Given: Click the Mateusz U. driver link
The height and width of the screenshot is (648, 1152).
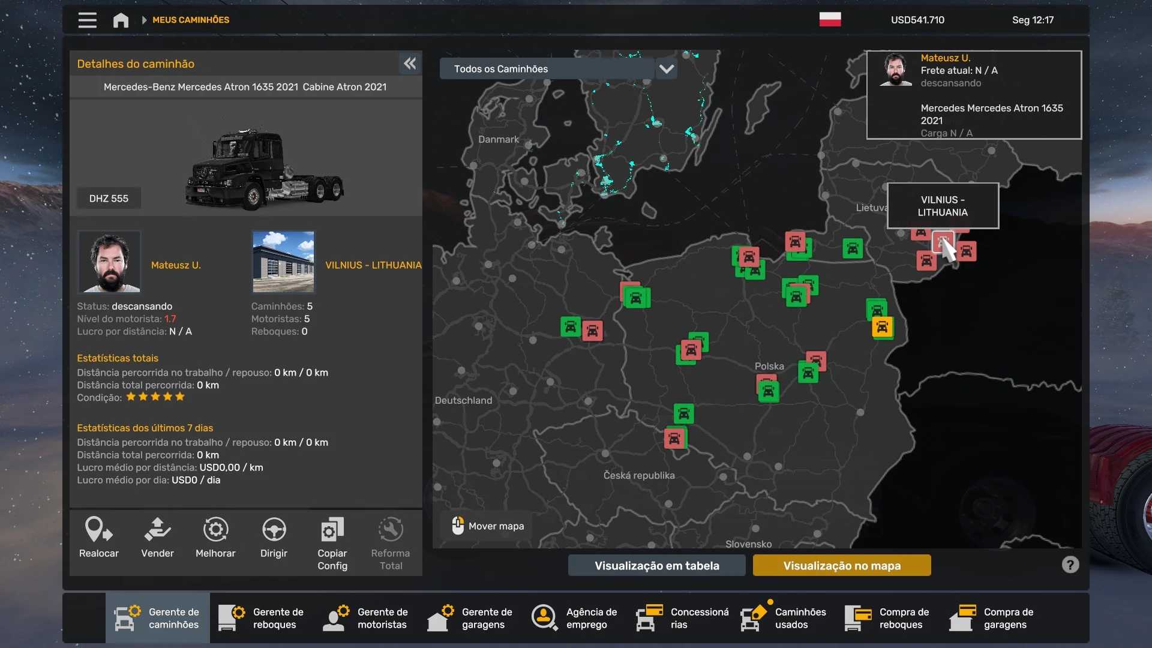Looking at the screenshot, I should [176, 265].
